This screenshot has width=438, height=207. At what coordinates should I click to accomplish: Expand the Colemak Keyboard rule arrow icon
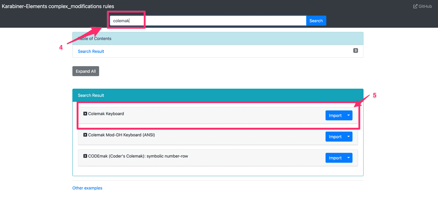[x=85, y=114]
